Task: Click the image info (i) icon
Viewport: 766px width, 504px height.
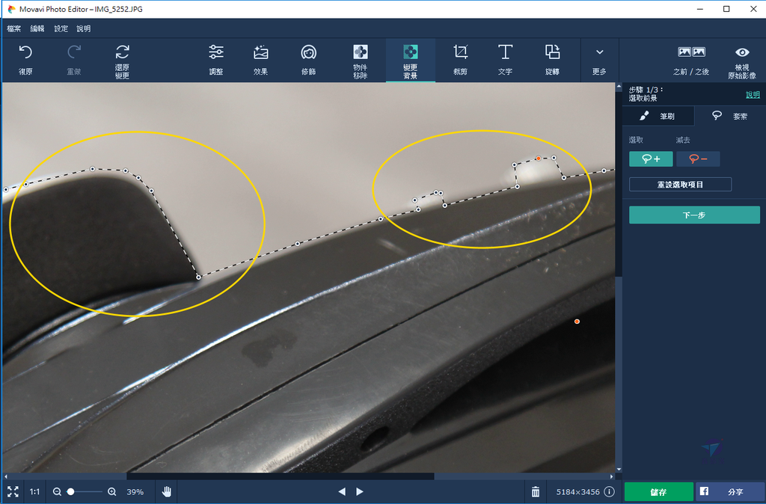Action: point(609,492)
